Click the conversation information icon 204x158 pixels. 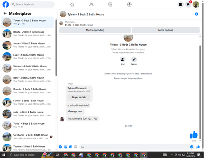click(x=196, y=14)
